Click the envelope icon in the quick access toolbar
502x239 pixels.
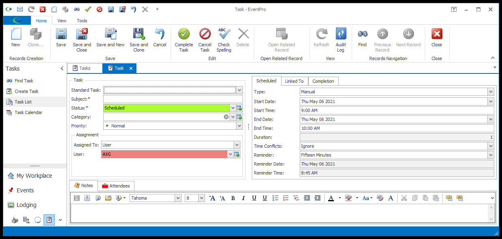click(20, 9)
